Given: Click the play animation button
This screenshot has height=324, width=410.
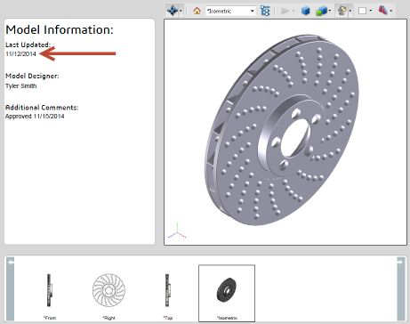Looking at the screenshot, I should [x=285, y=11].
